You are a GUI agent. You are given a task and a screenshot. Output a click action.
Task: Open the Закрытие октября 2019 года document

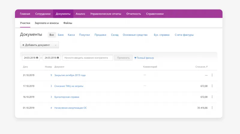70,75
